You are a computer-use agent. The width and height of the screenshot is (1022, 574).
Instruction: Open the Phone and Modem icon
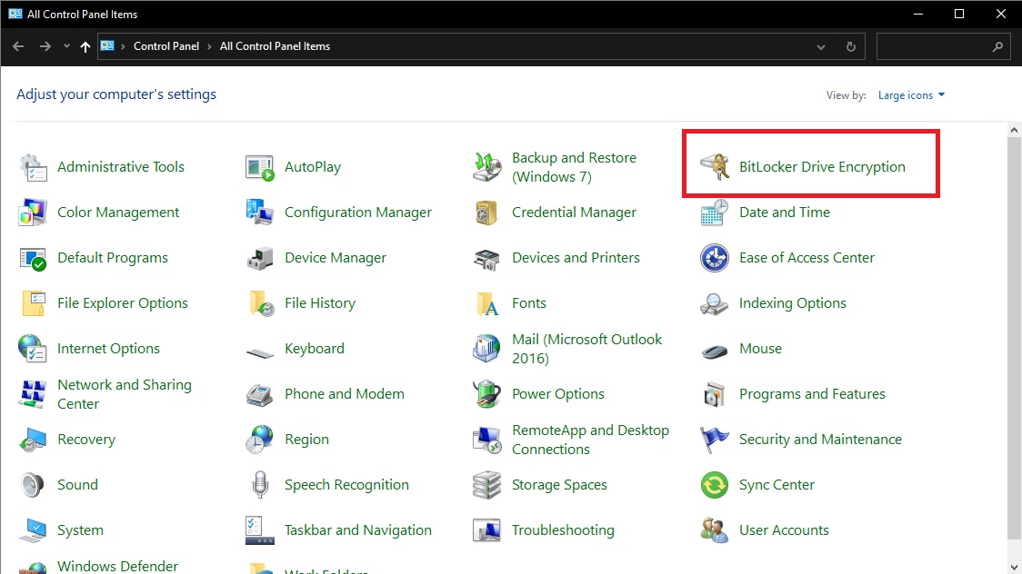(259, 394)
